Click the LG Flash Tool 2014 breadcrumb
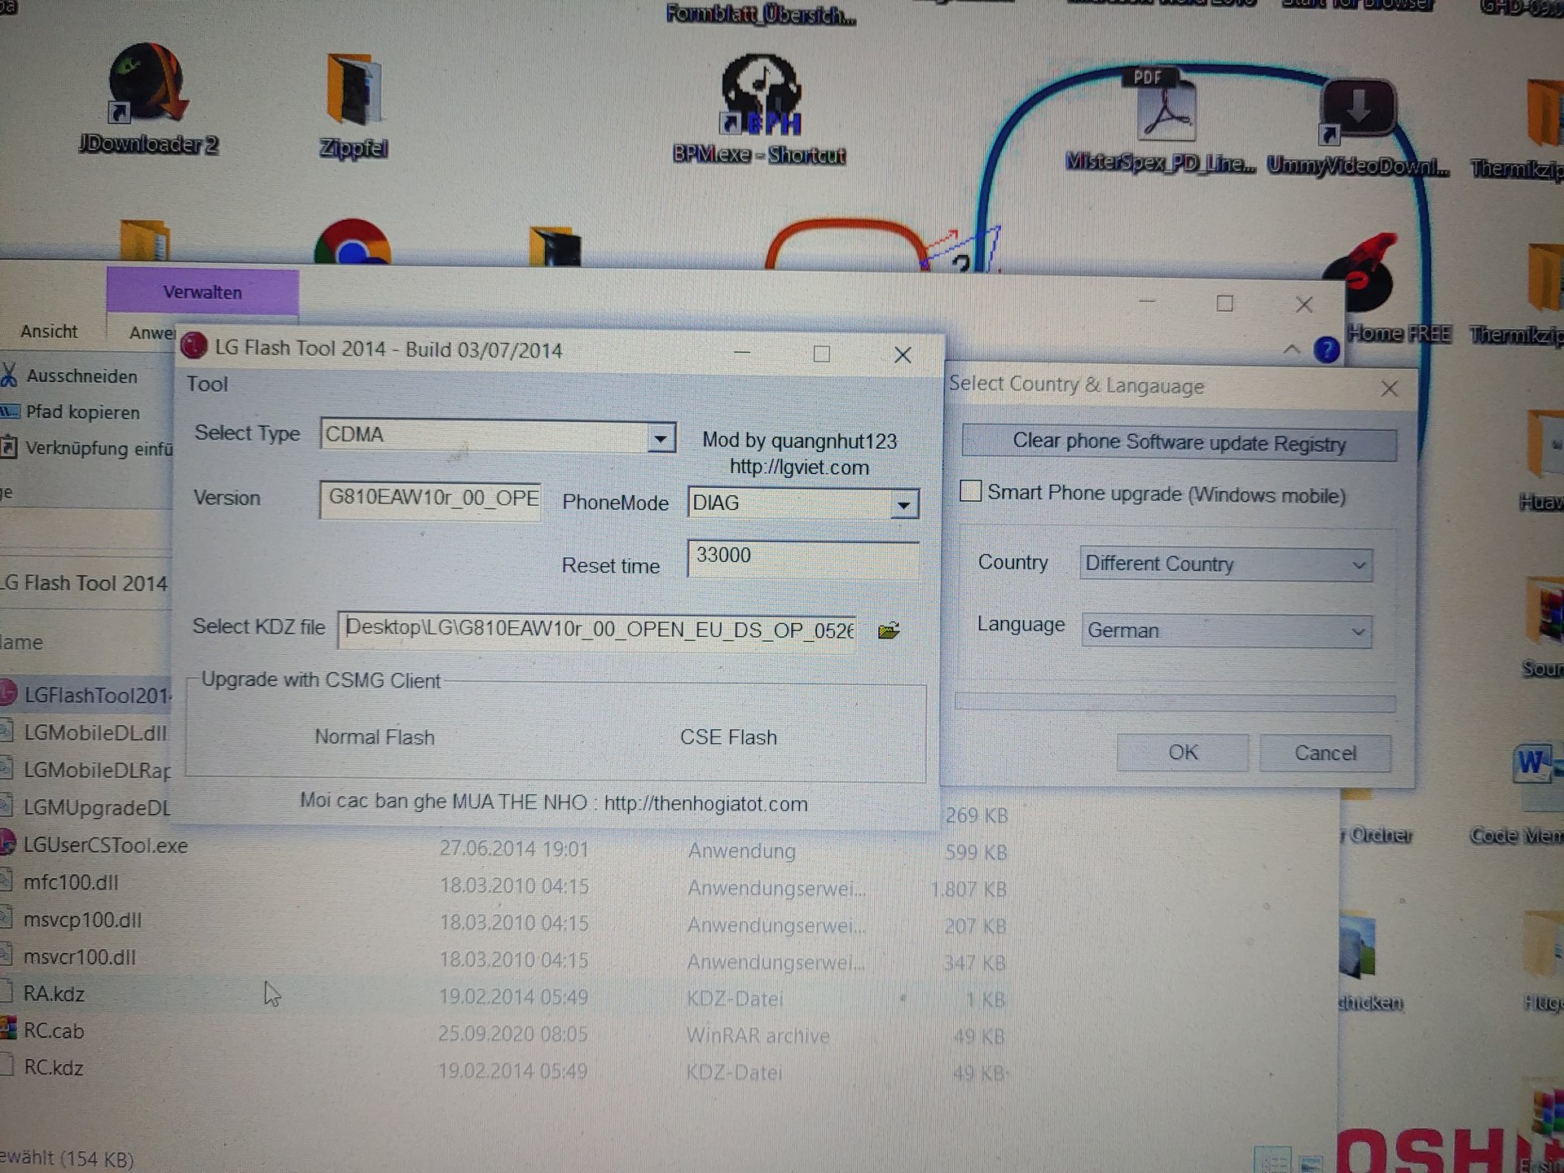The width and height of the screenshot is (1564, 1173). (85, 583)
